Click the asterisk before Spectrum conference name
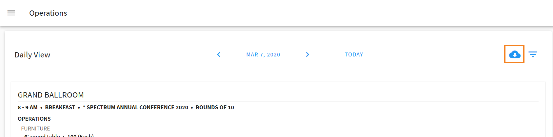The height and width of the screenshot is (137, 553). click(84, 107)
